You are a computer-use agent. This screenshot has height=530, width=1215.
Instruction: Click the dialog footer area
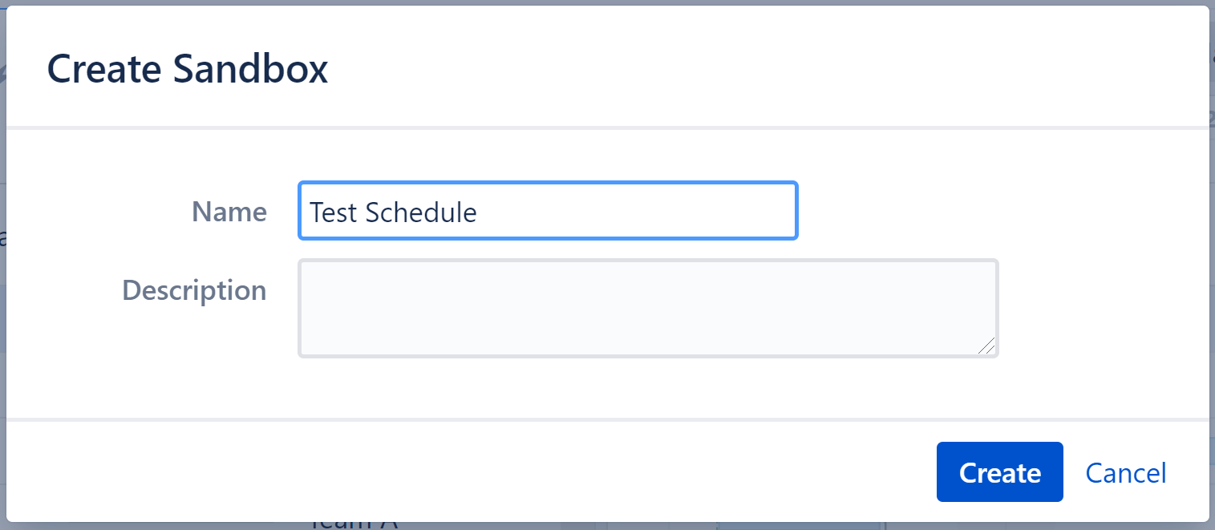click(x=481, y=472)
